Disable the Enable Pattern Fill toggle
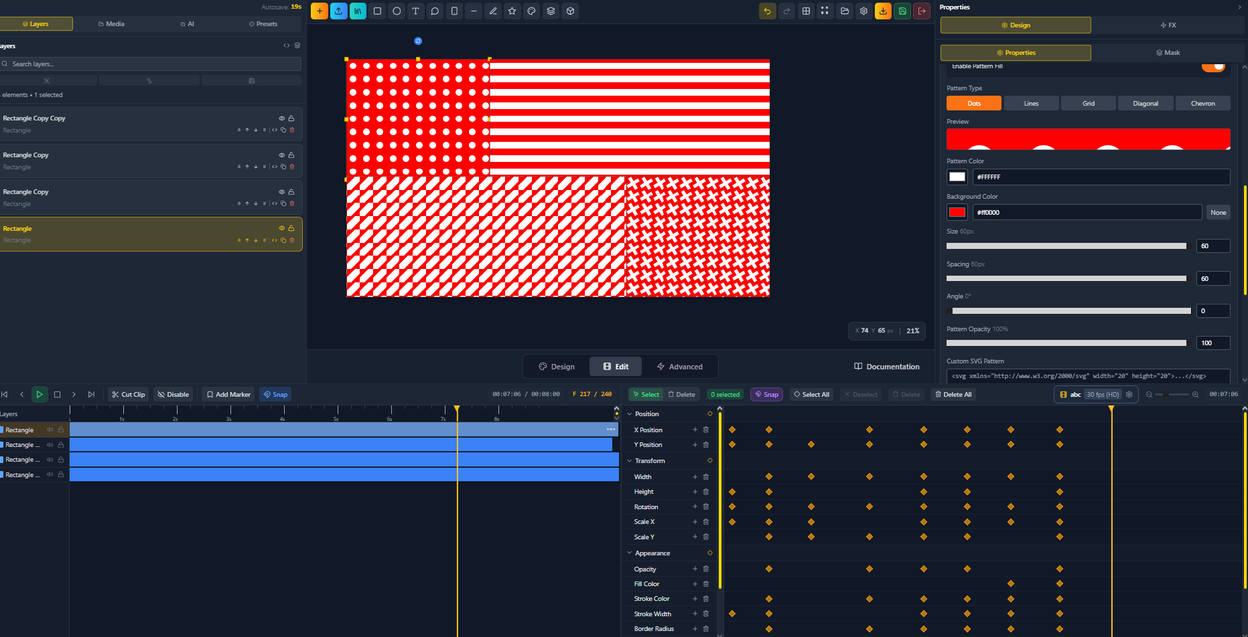Viewport: 1248px width, 637px height. pos(1213,66)
